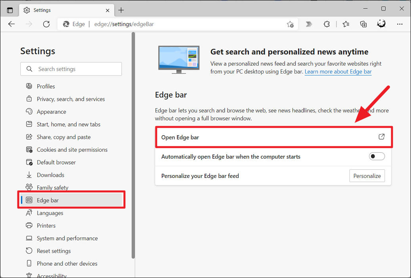Image resolution: width=411 pixels, height=278 pixels.
Task: Click the Favorites star icon in toolbar
Action: tap(346, 24)
